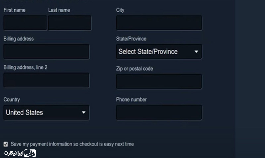265x158 pixels.
Task: Click the 'Phone number' label
Action: pos(131,99)
